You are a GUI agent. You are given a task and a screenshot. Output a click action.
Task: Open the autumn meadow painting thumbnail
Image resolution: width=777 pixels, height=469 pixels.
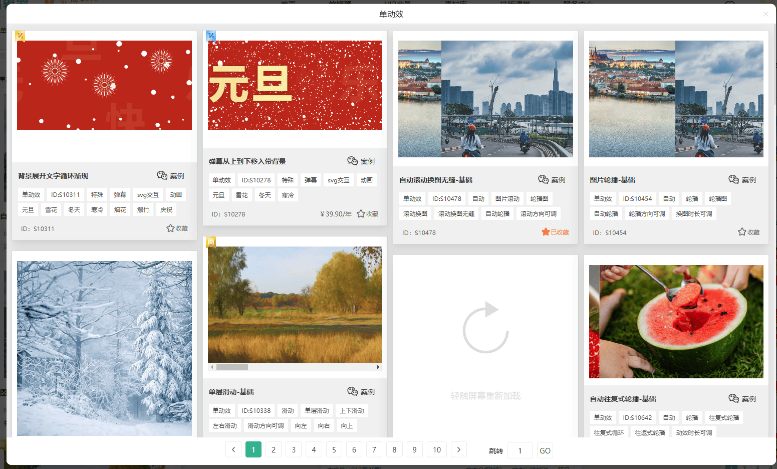pos(295,305)
